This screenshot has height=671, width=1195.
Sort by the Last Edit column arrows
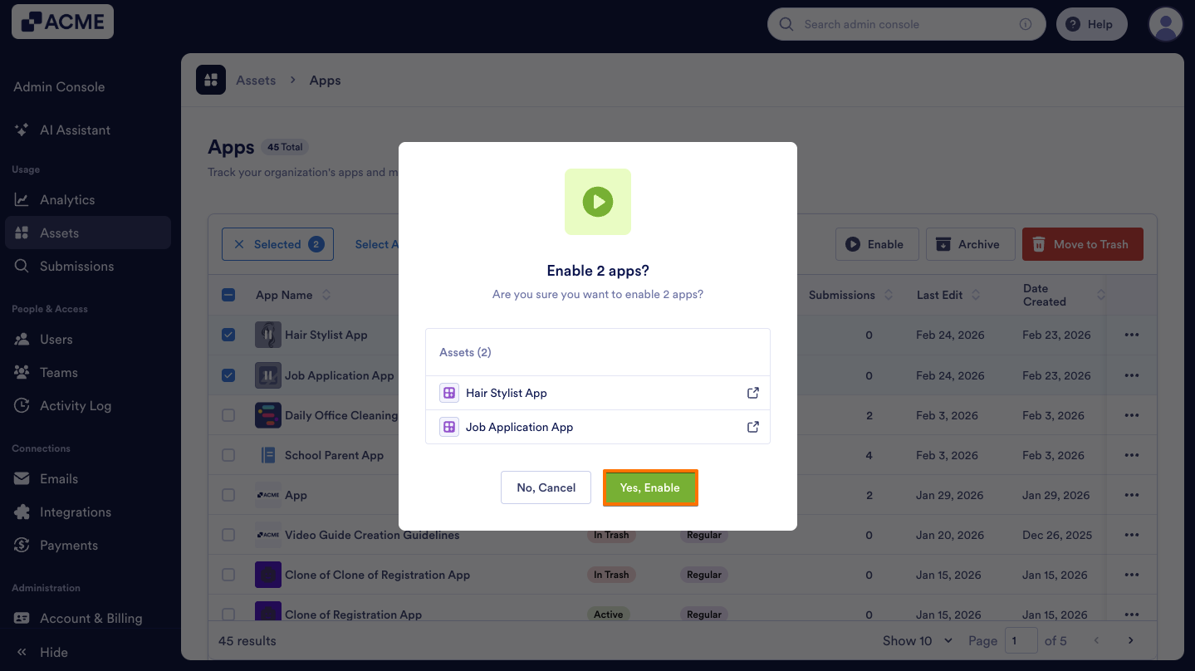pyautogui.click(x=976, y=295)
